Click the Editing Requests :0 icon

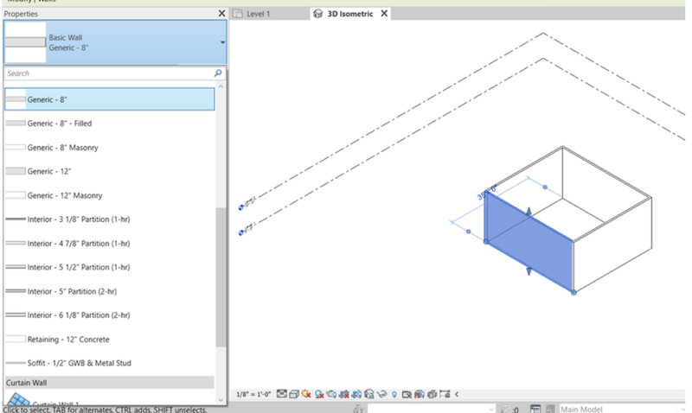click(509, 410)
